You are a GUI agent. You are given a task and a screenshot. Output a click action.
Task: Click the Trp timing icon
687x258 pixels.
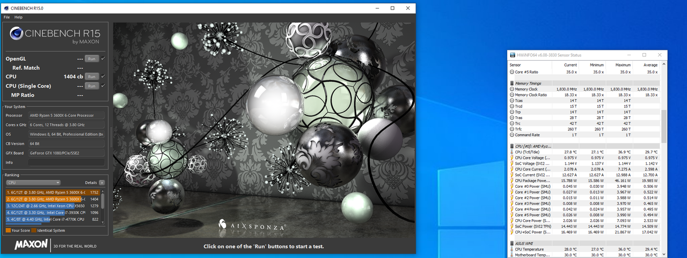[x=511, y=112]
